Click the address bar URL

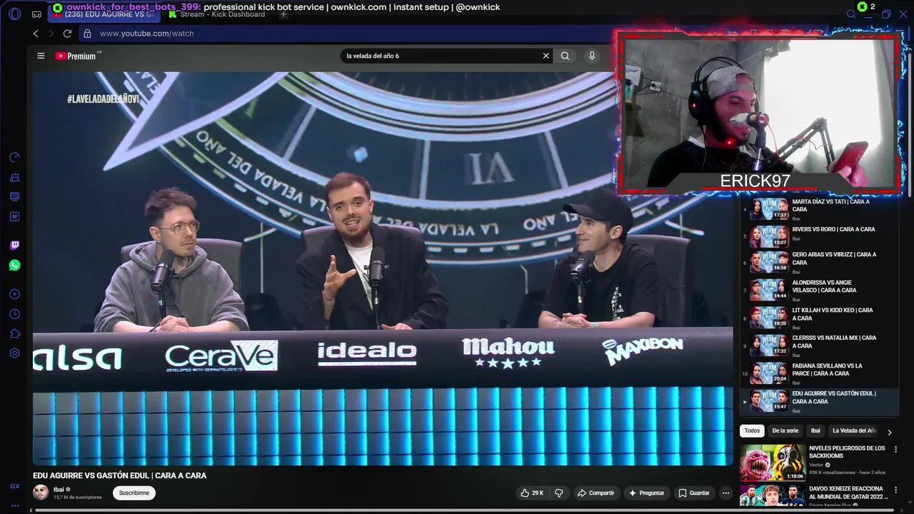pos(146,34)
